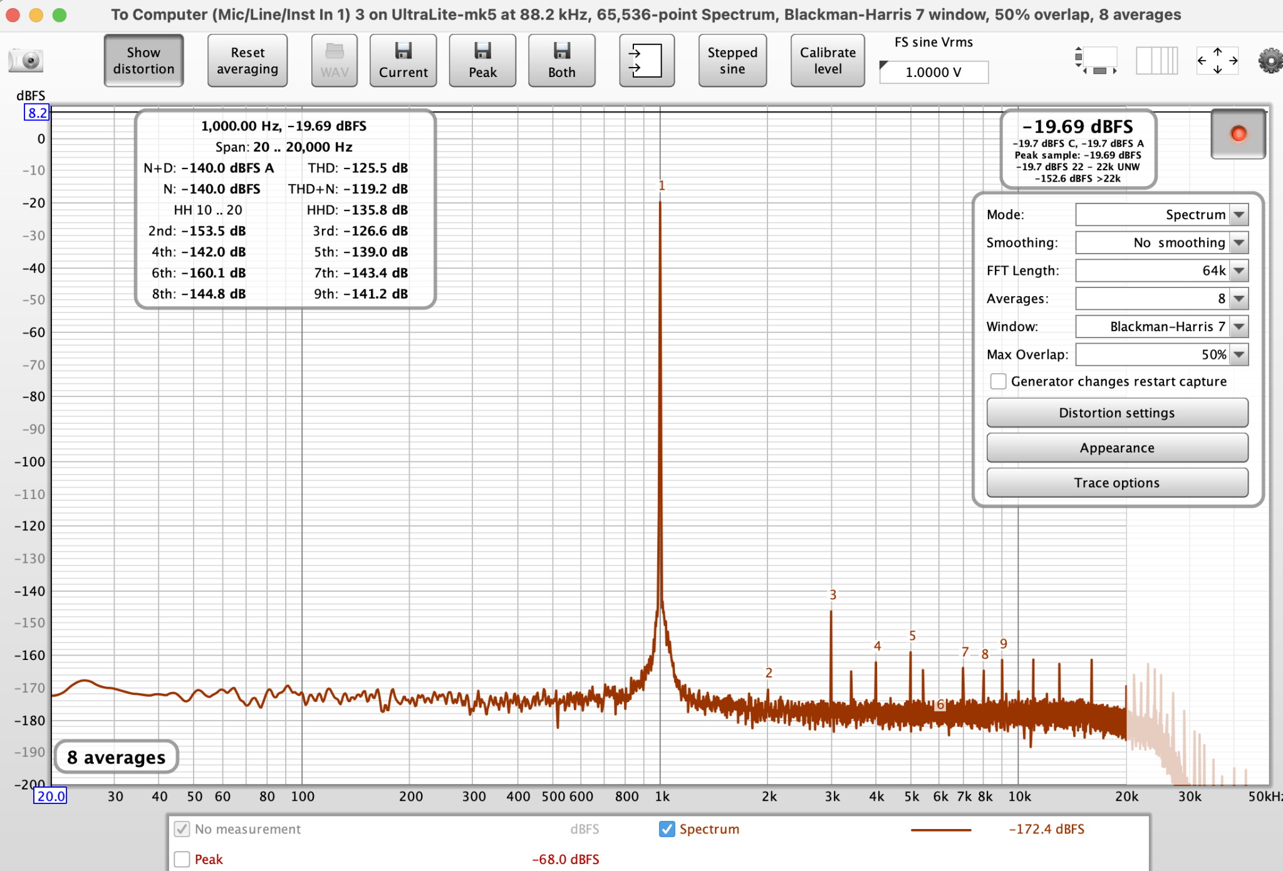Click the four-arrows graph controls icon
This screenshot has width=1283, height=871.
[1217, 61]
